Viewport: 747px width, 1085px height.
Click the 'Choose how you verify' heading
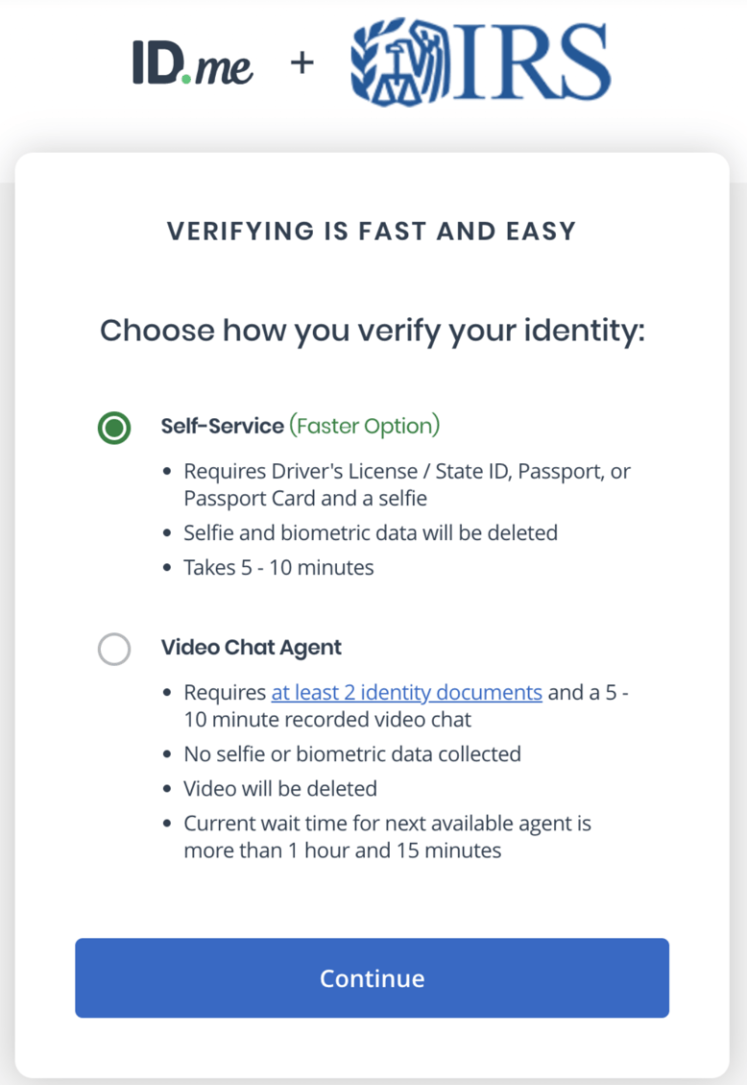point(373,330)
